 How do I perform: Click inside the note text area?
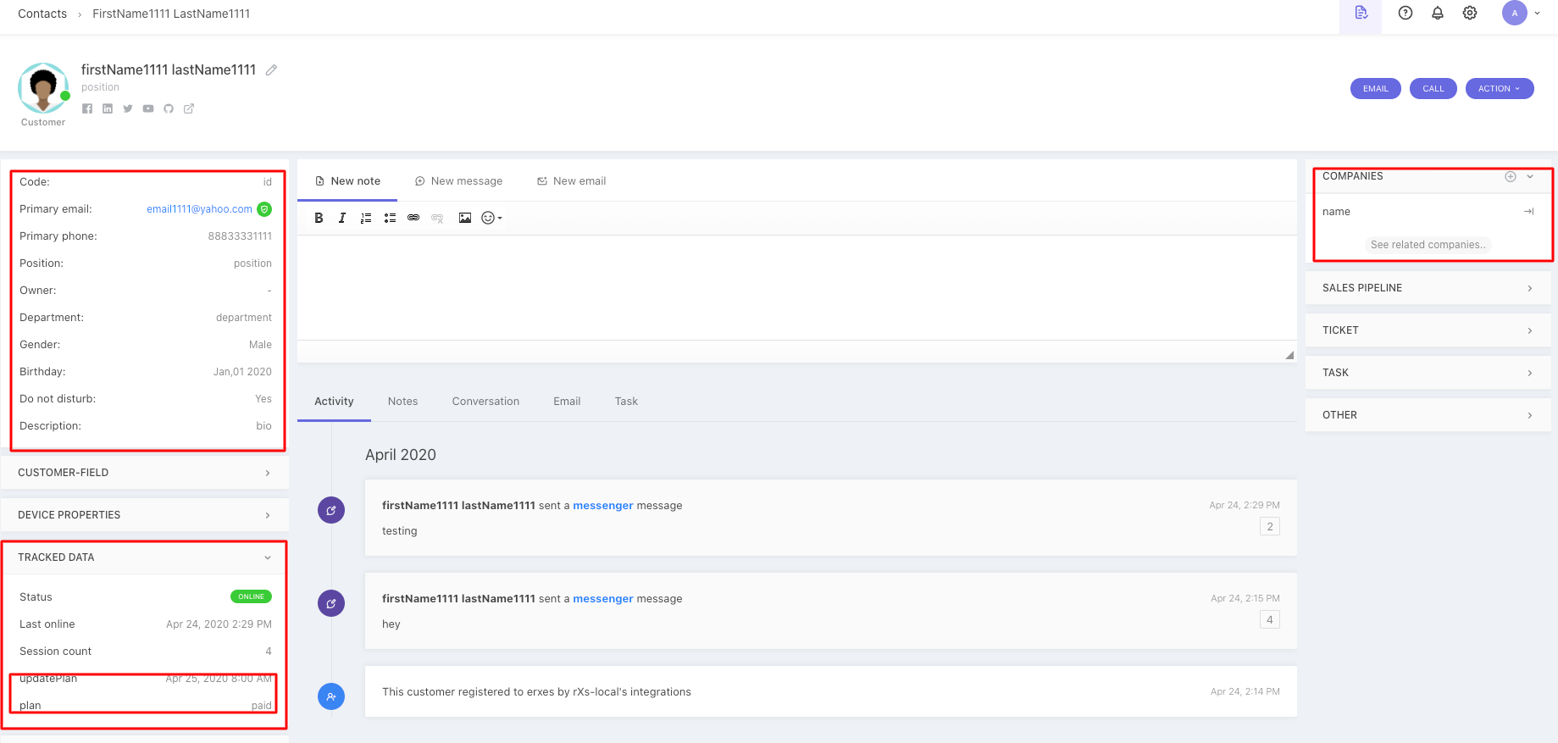click(796, 287)
